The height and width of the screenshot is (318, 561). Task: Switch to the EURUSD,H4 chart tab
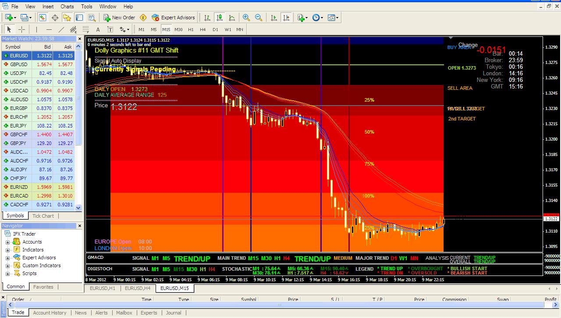coord(138,288)
